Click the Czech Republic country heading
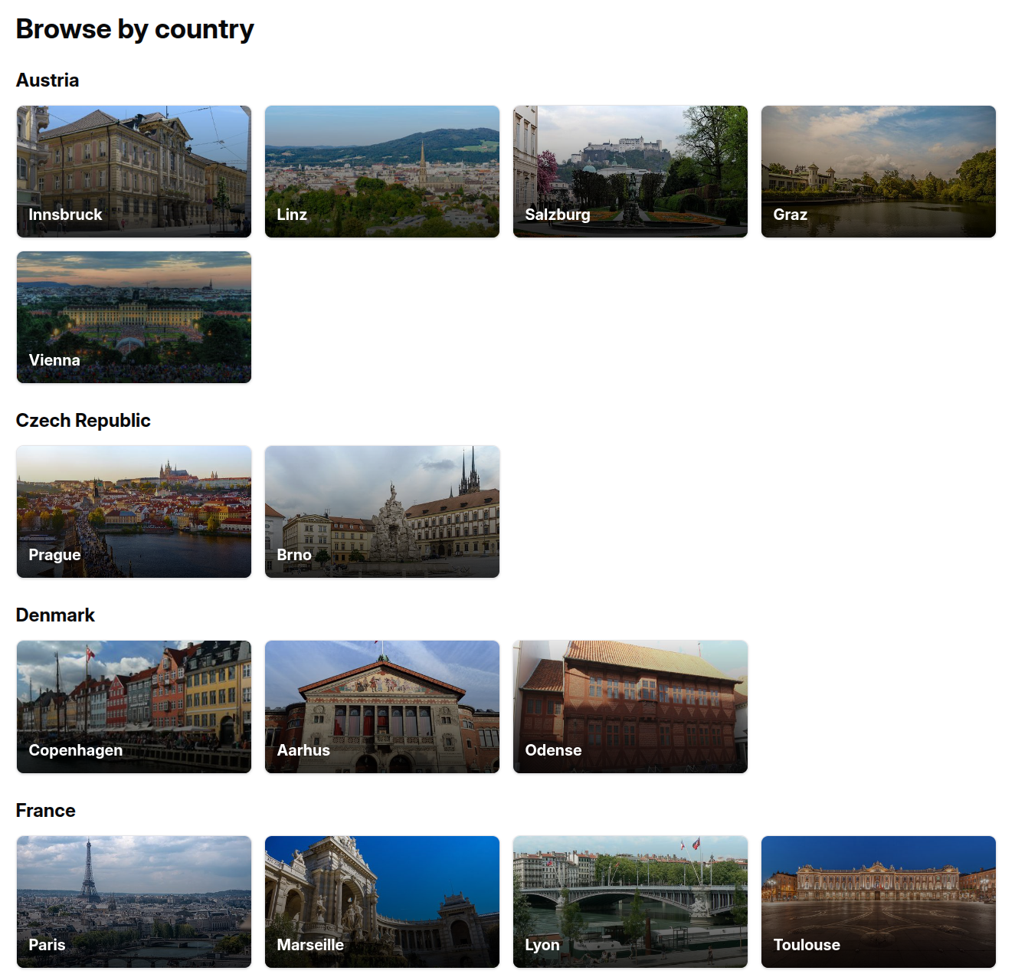The height and width of the screenshot is (974, 1015). [83, 421]
